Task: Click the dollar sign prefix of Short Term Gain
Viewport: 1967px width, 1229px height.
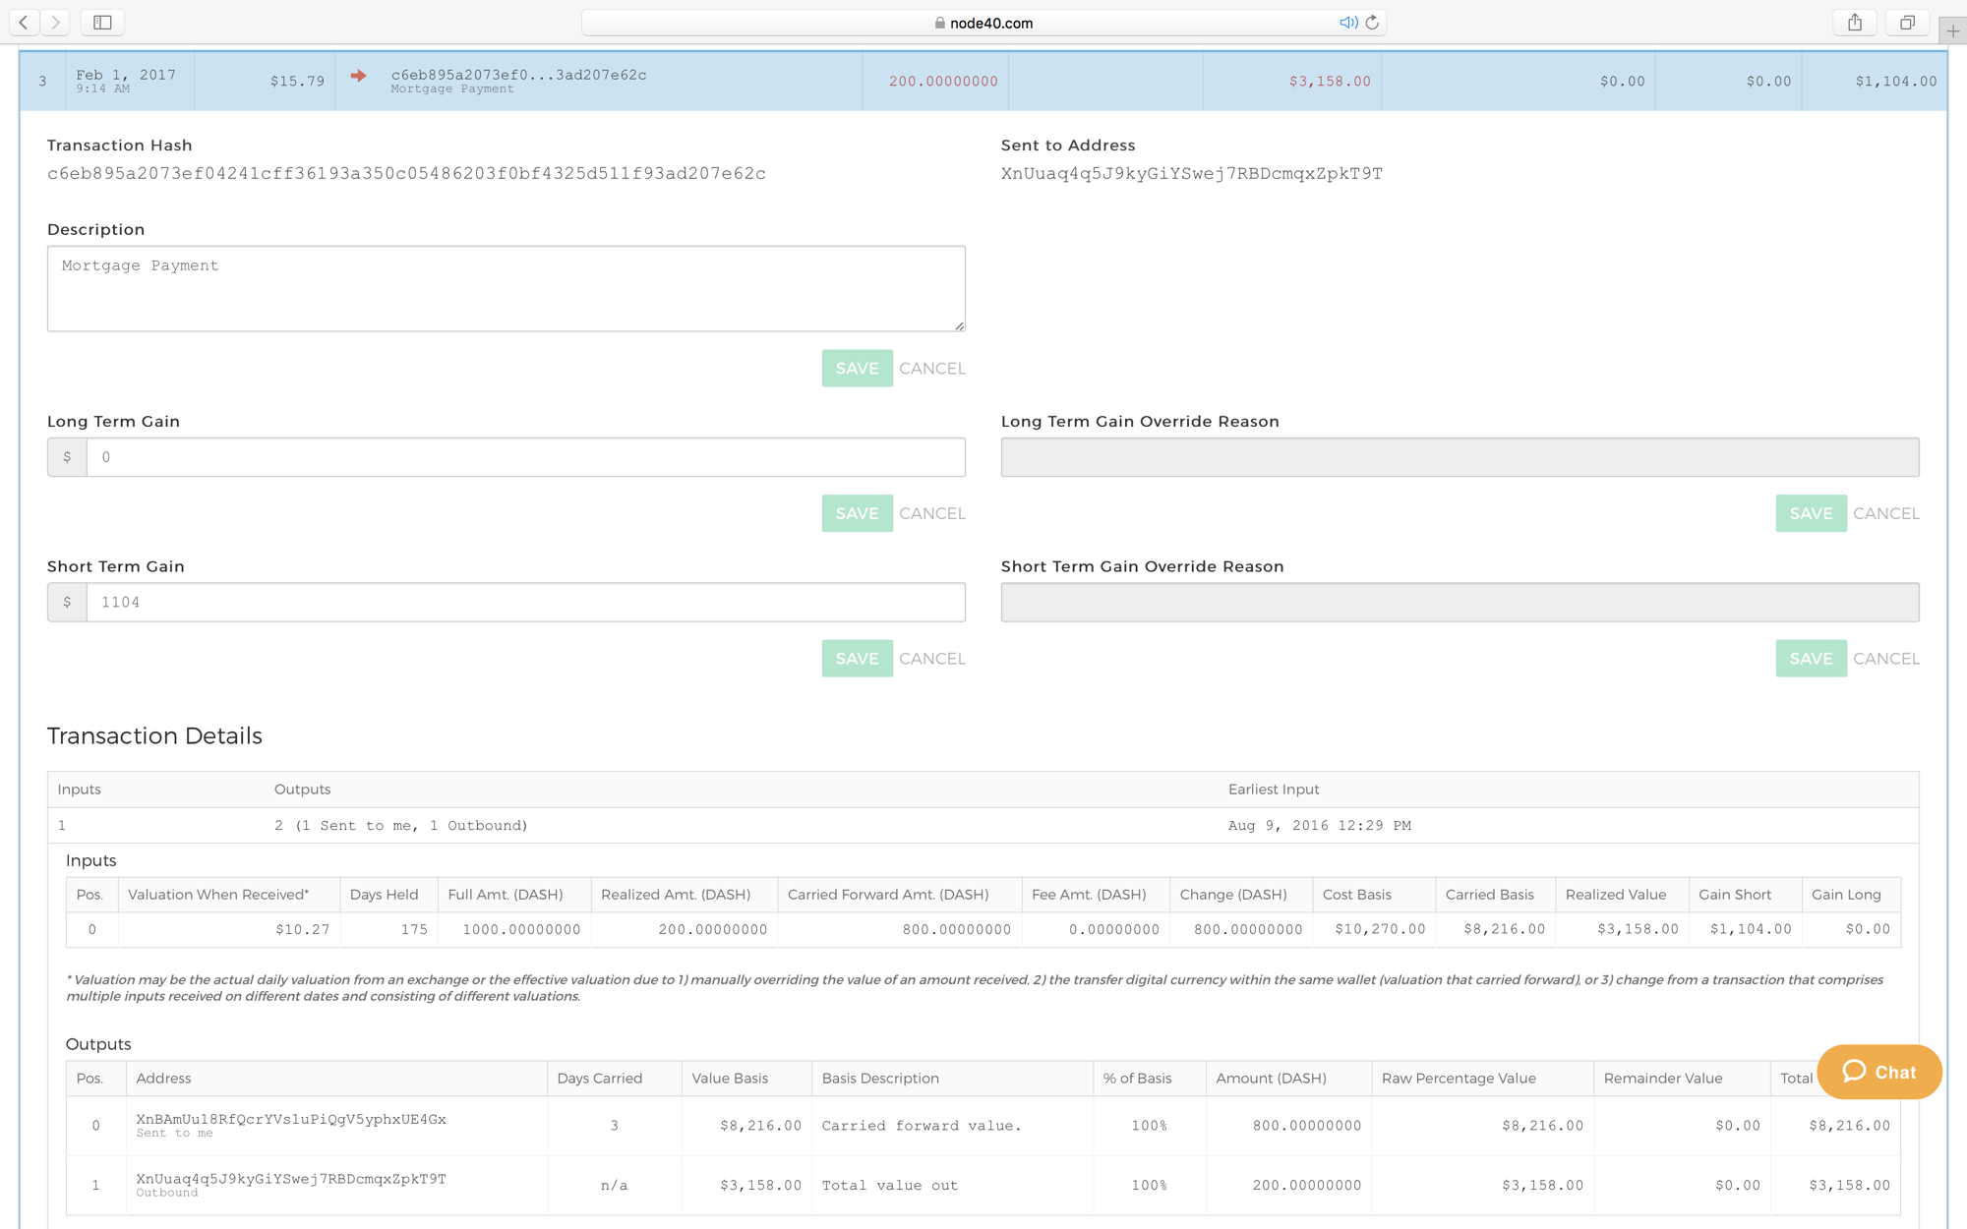Action: point(67,602)
